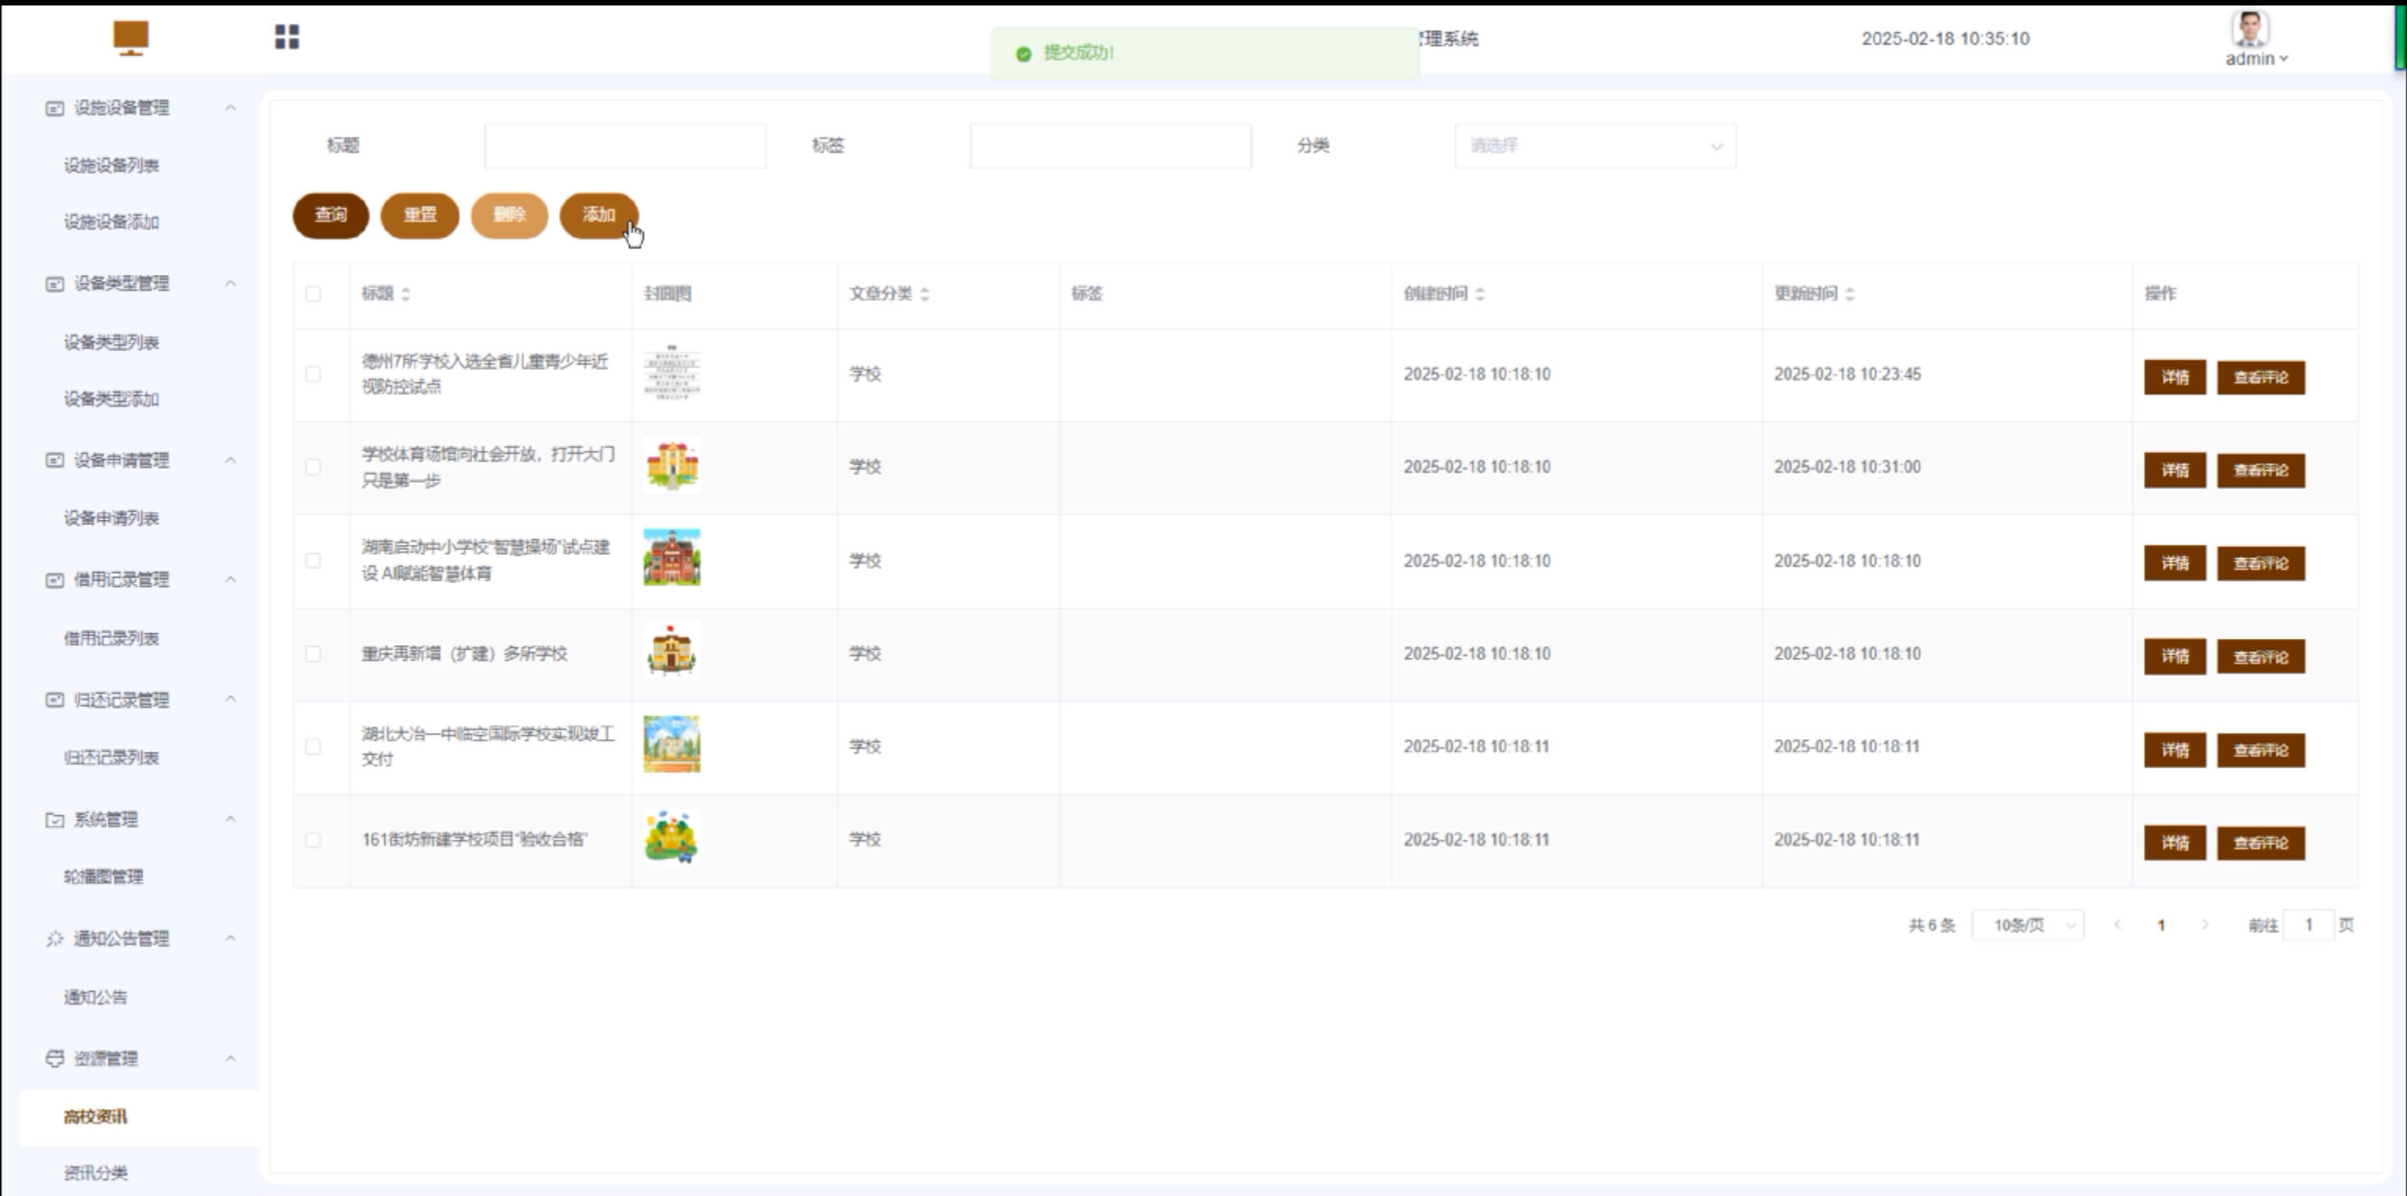The image size is (2407, 1196).
Task: Click the admin avatar picture
Action: point(2250,29)
